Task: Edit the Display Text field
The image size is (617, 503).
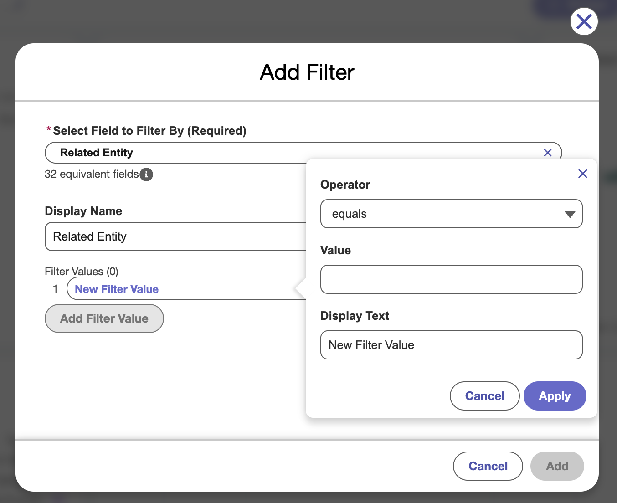Action: 451,345
